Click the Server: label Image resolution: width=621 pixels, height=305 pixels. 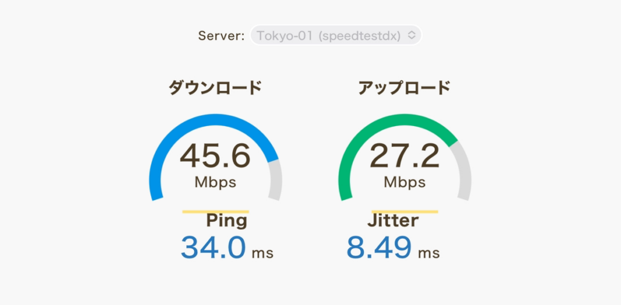coord(221,36)
